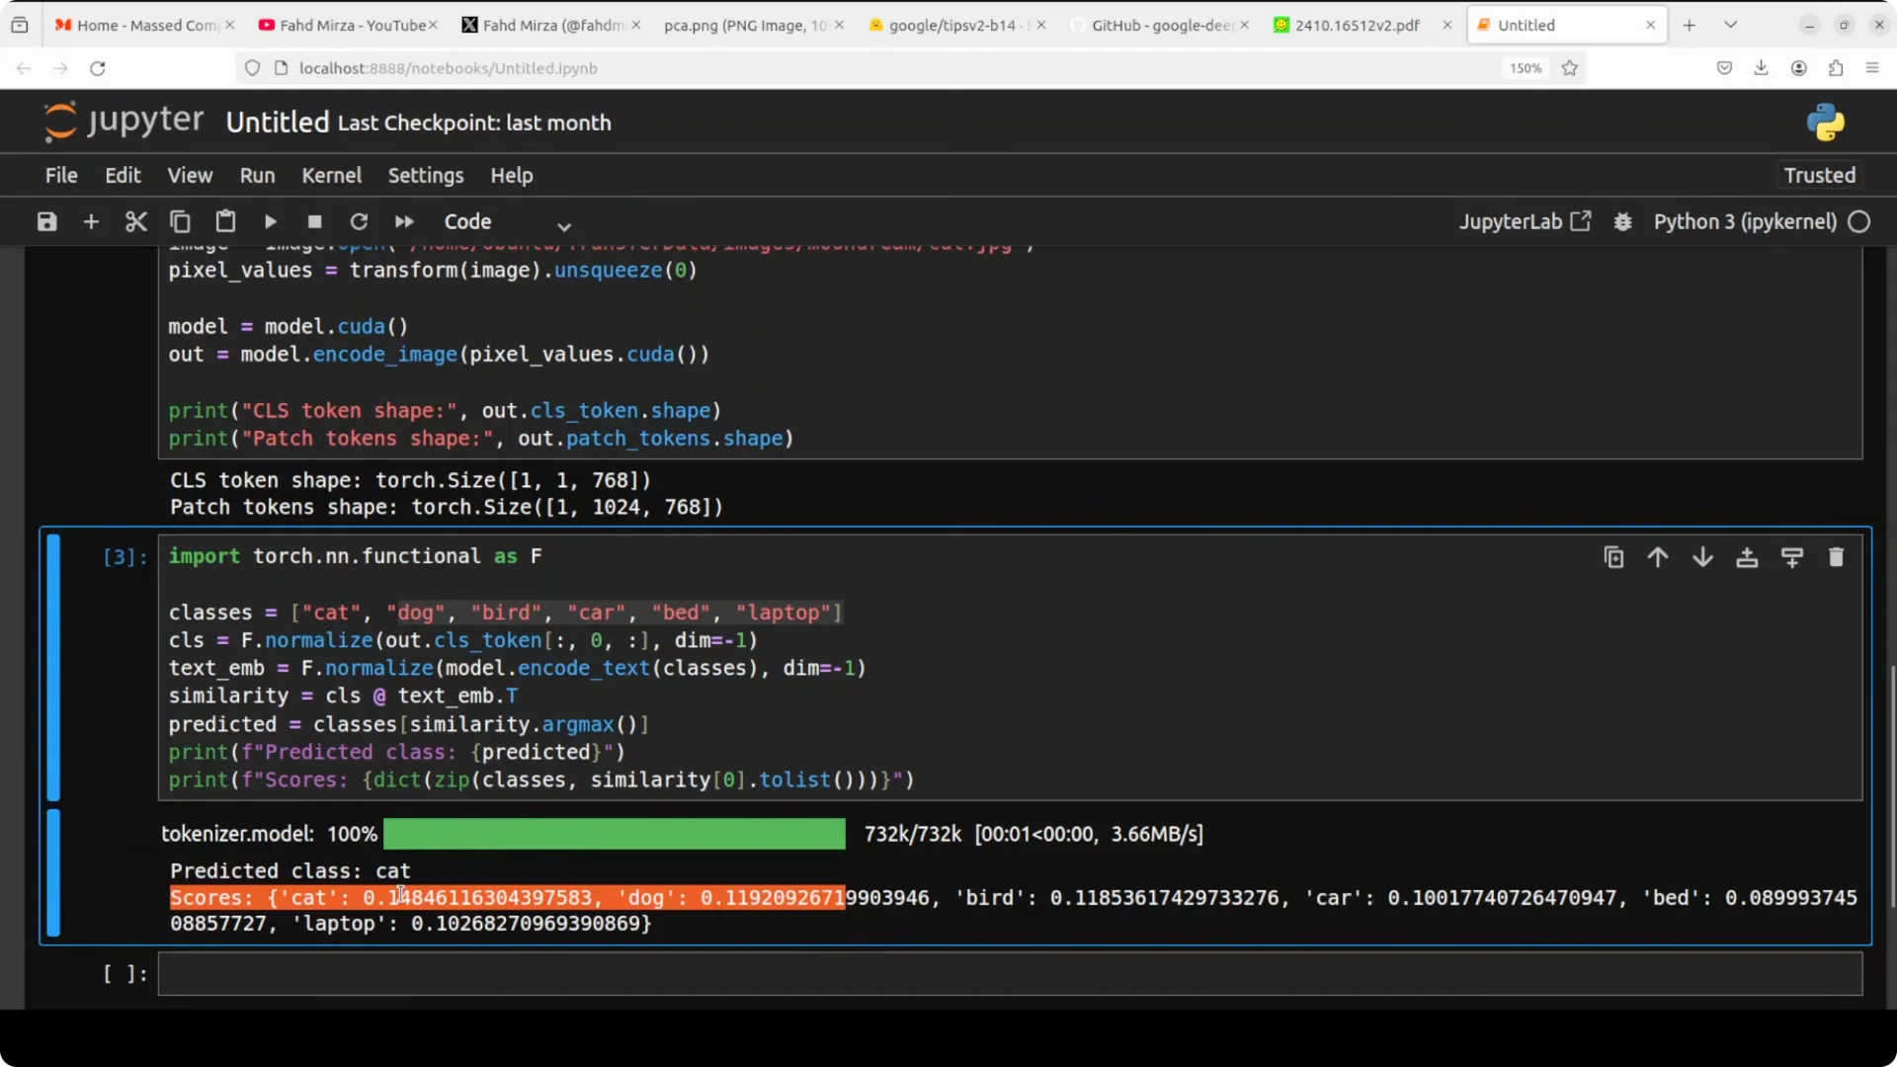
Task: Open the File menu
Action: click(x=61, y=175)
